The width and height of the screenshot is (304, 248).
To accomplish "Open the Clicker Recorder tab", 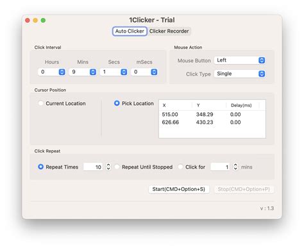I will tap(169, 31).
